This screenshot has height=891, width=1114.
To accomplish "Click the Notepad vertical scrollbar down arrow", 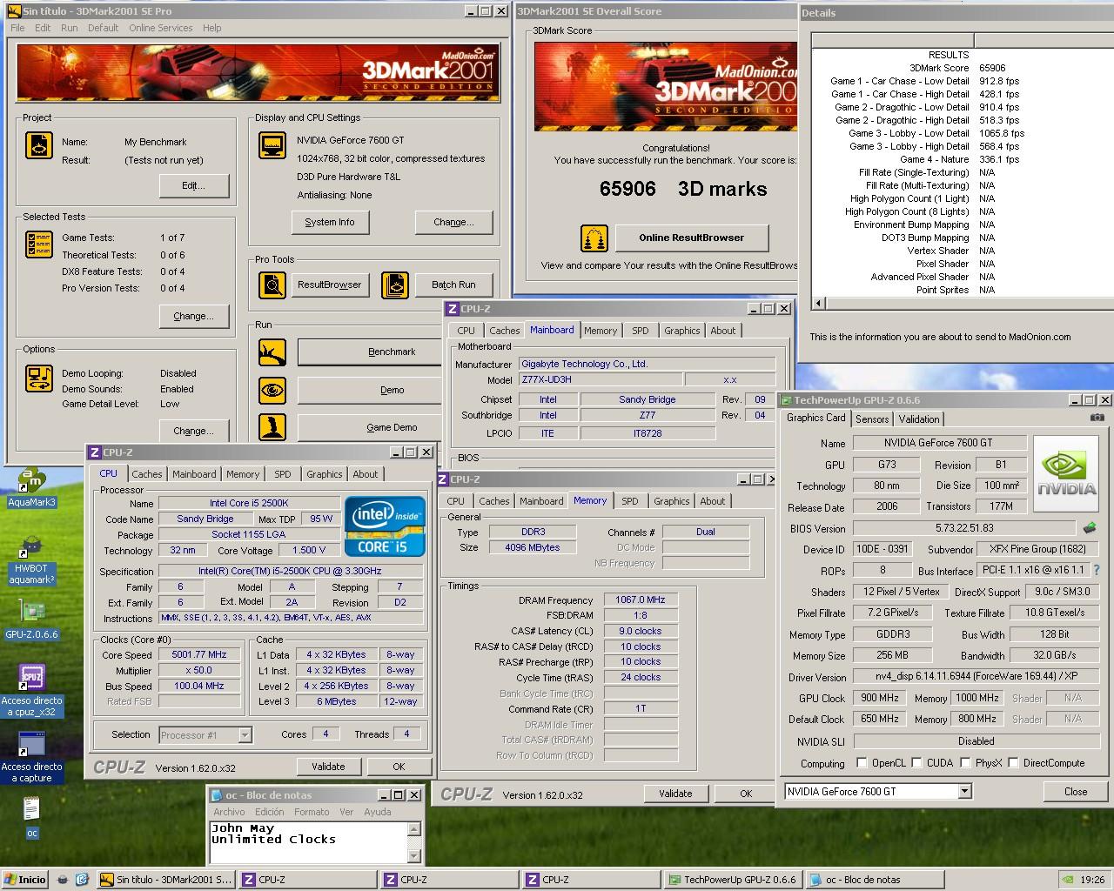I will pos(414,855).
